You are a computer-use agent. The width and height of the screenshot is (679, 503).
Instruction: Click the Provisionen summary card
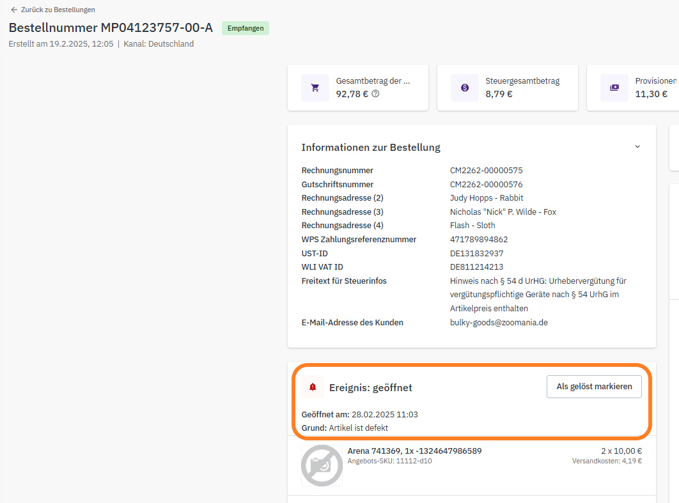click(639, 88)
